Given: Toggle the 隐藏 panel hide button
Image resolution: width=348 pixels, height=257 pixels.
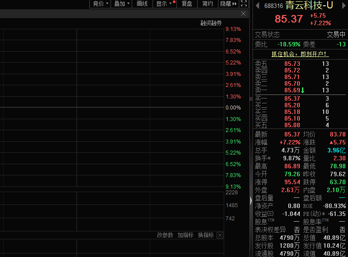Looking at the screenshot, I should pyautogui.click(x=229, y=4).
